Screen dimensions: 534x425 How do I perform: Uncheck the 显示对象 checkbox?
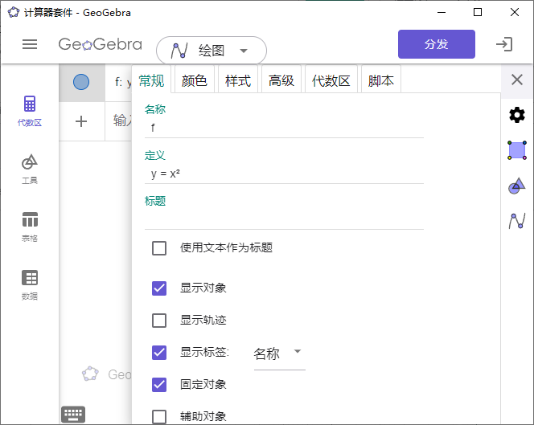(x=159, y=288)
